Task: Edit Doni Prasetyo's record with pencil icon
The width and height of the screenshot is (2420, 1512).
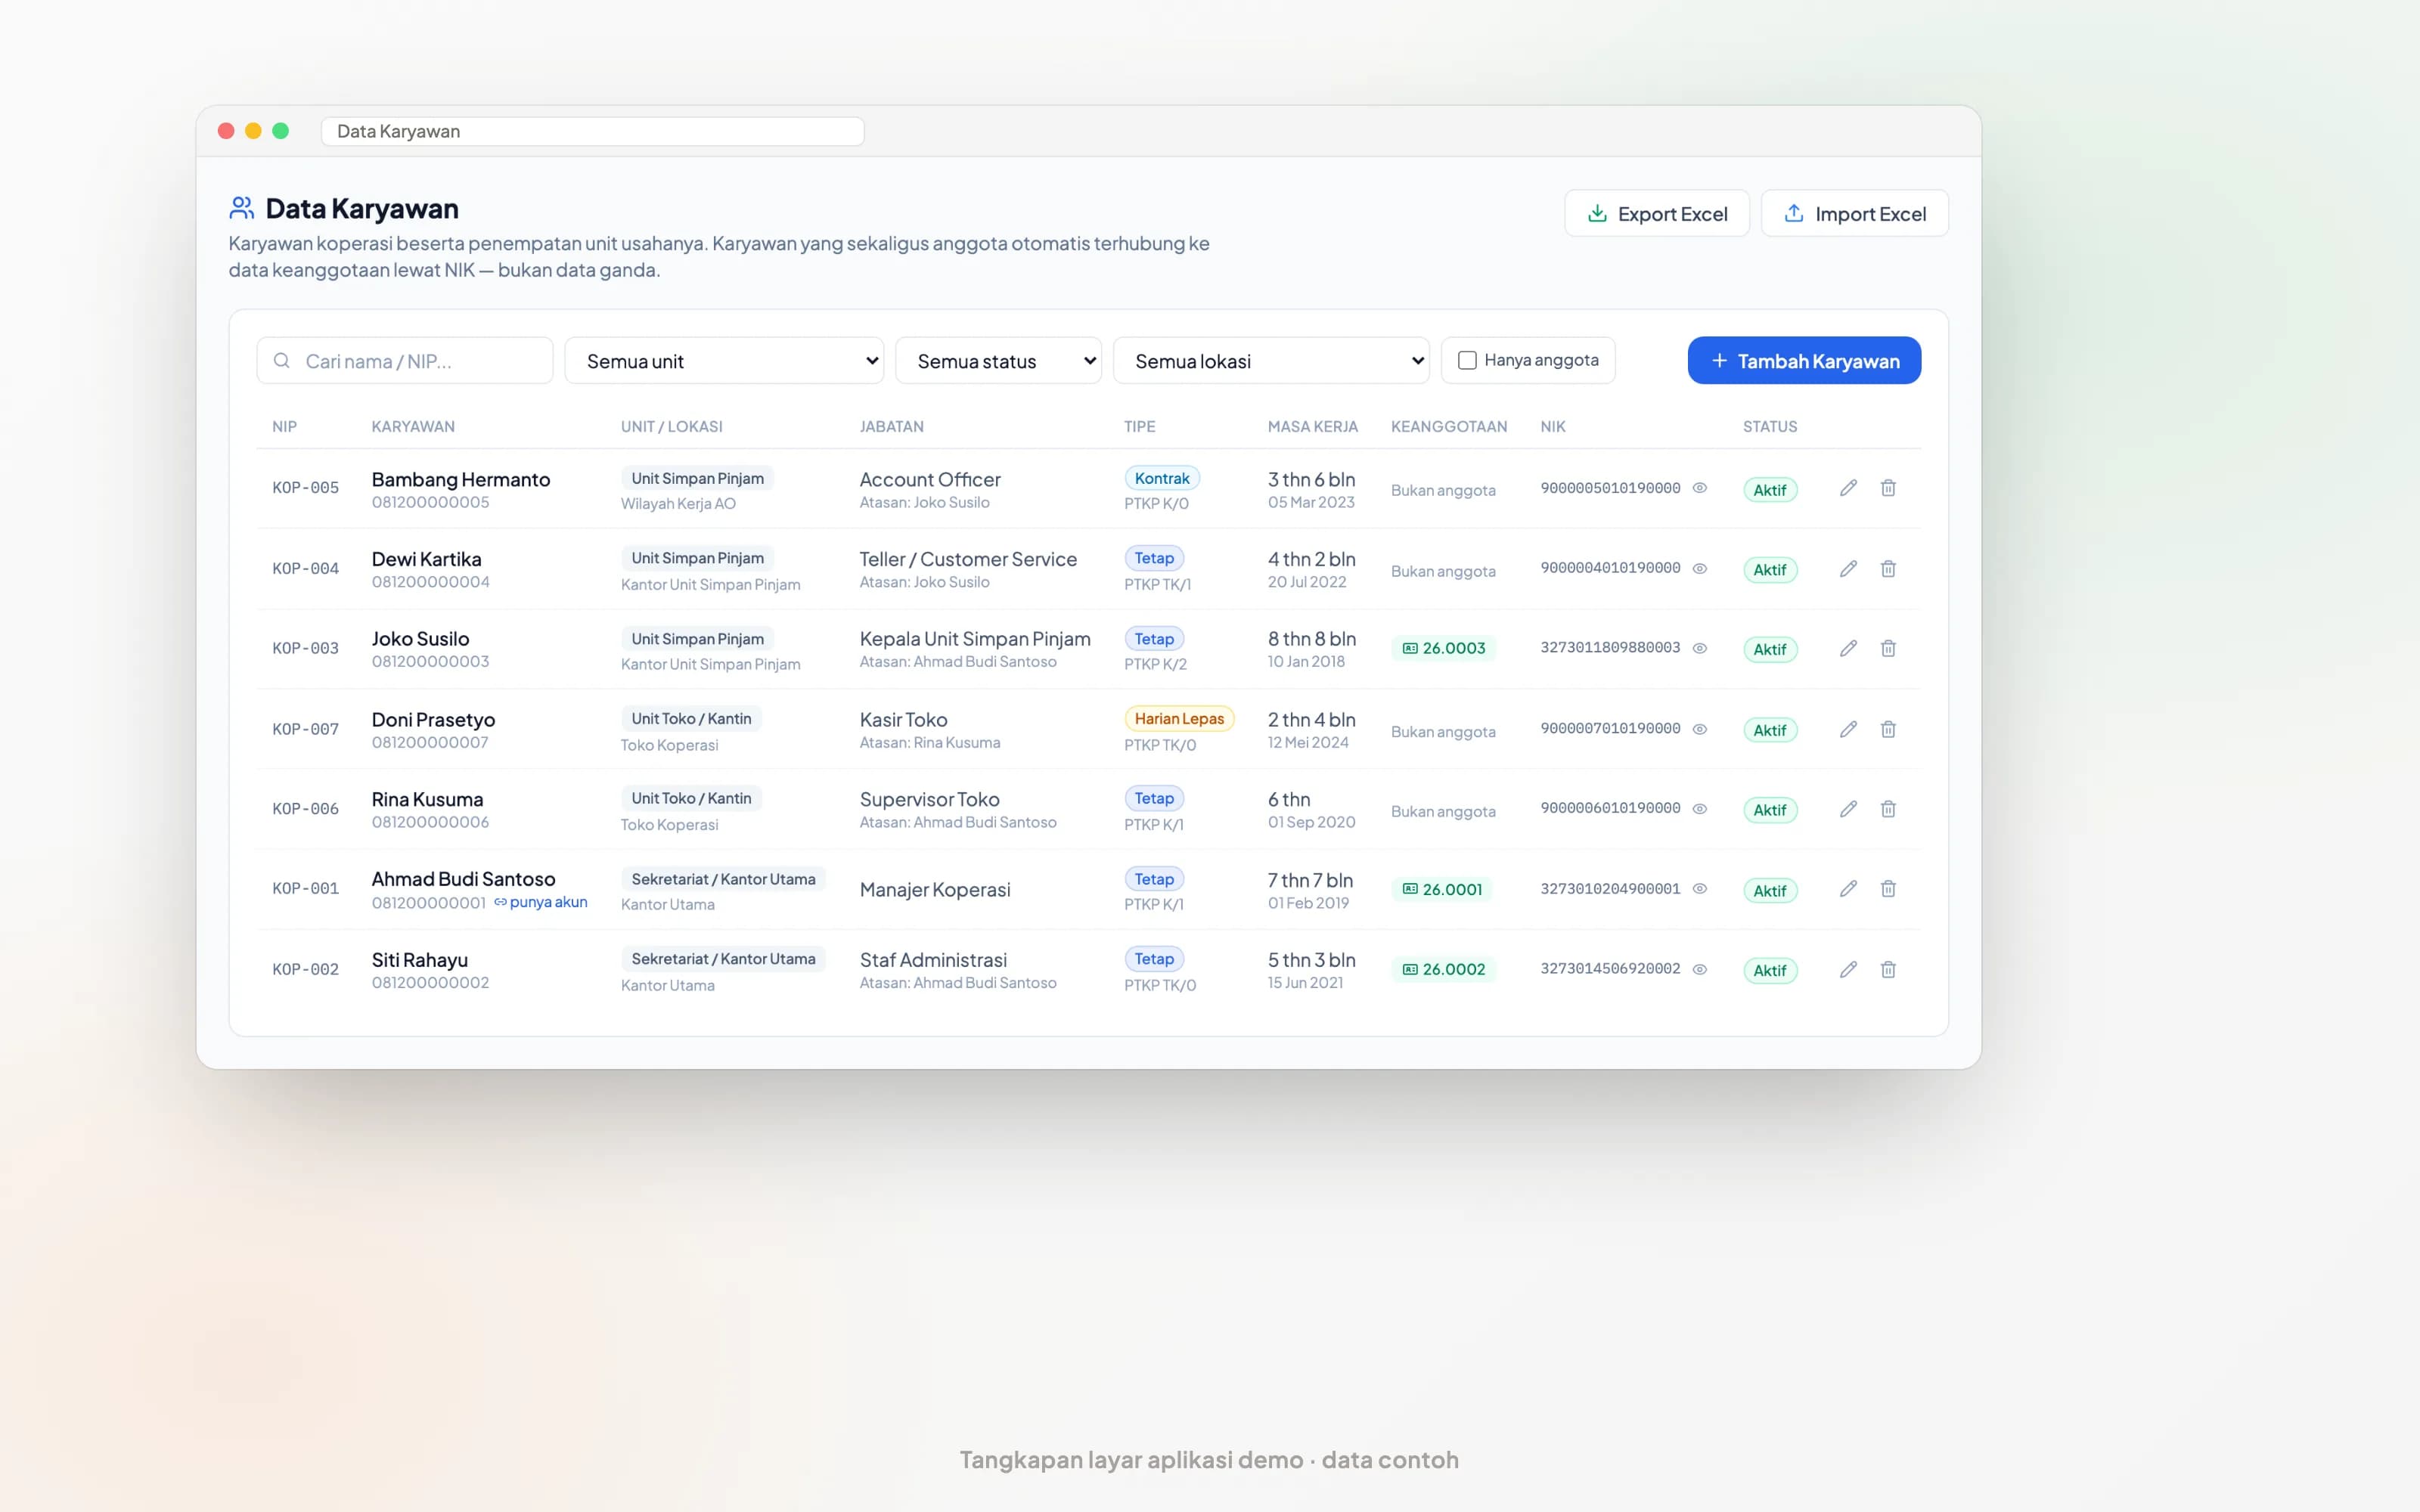Action: tap(1848, 729)
